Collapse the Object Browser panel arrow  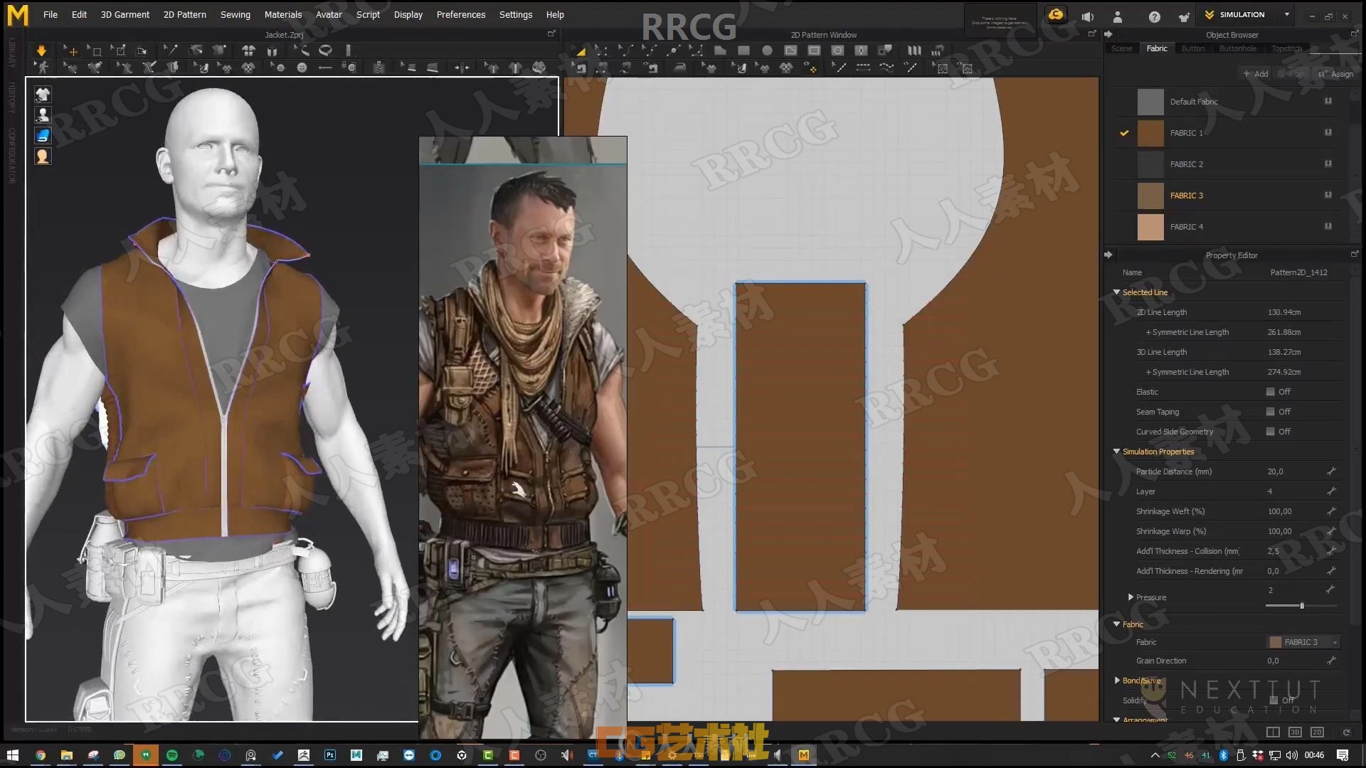(x=1108, y=34)
